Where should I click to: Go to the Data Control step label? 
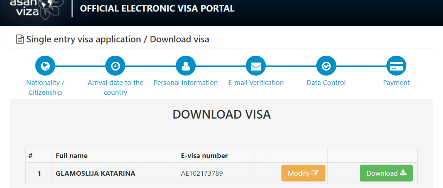[x=326, y=83]
